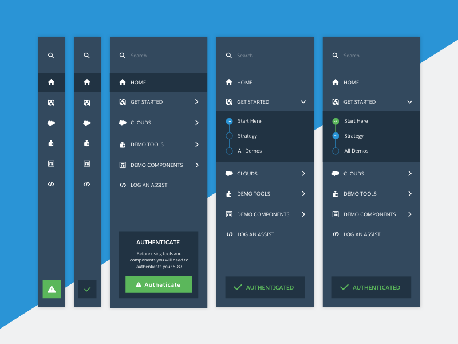Click home icon in panel with green Start Here check
458x344 pixels.
(x=335, y=82)
